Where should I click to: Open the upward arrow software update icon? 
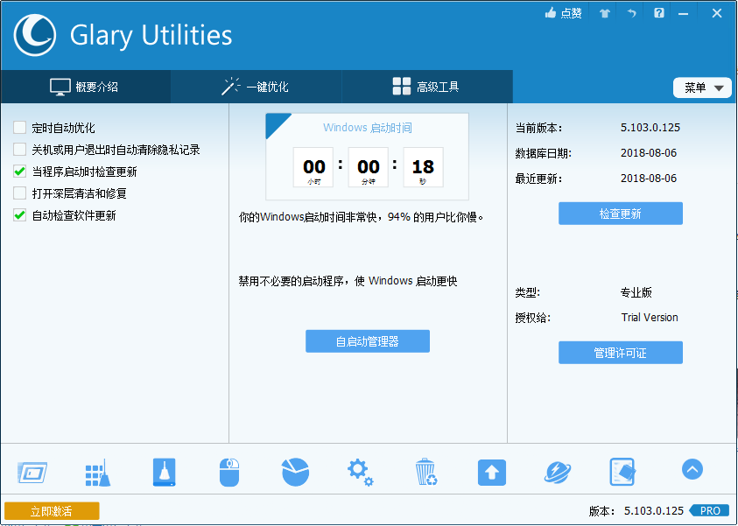[x=492, y=473]
